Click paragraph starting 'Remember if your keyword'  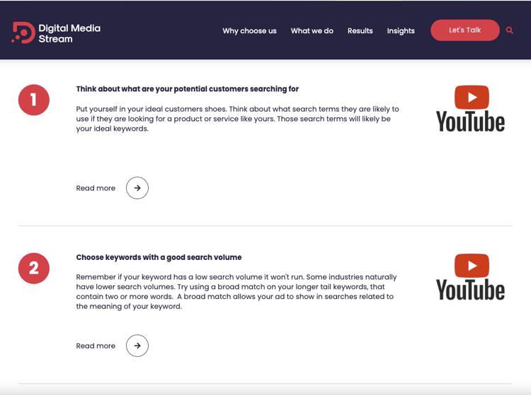pyautogui.click(x=236, y=292)
